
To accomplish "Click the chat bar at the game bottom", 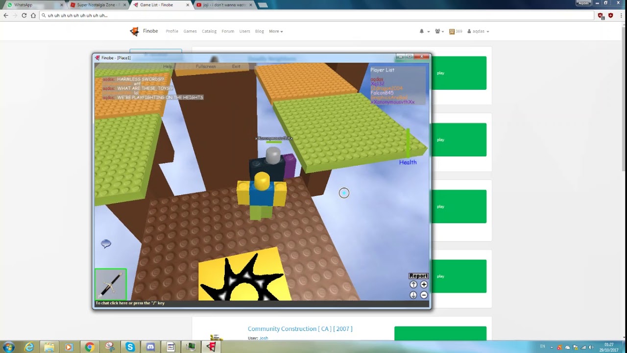I will [262, 303].
